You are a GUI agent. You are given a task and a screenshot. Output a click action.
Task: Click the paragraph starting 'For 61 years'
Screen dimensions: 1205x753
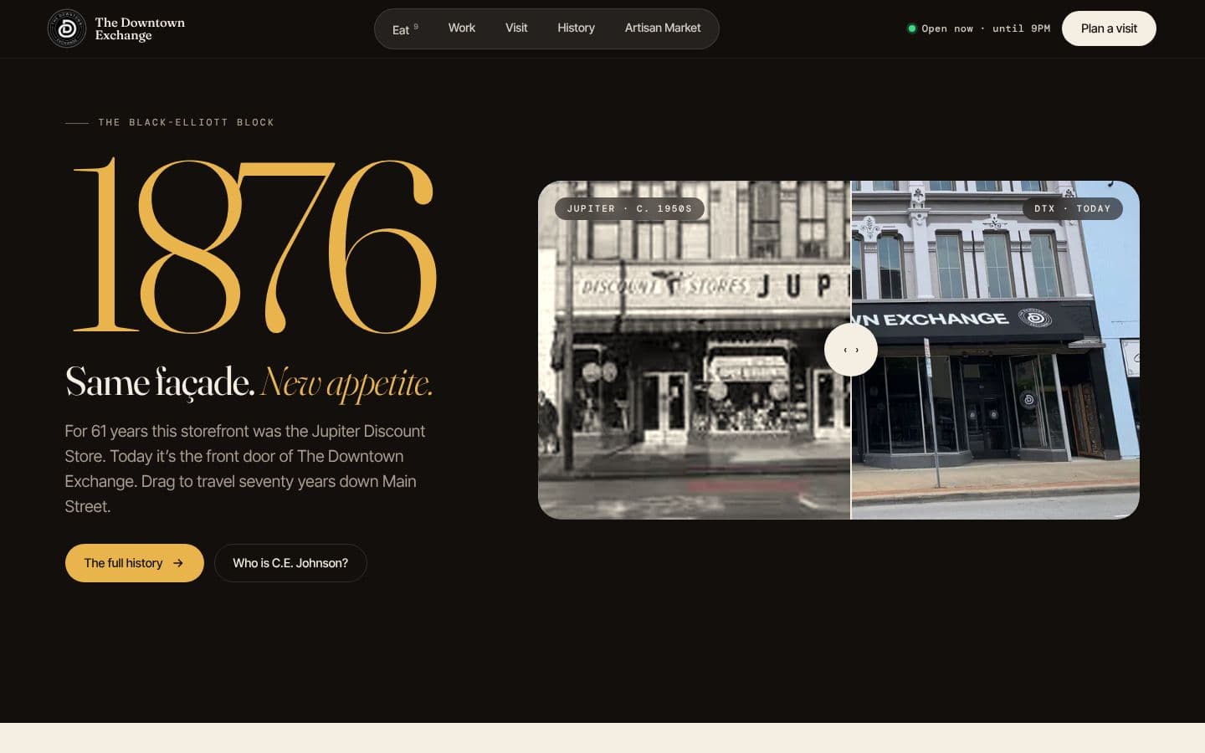[245, 469]
